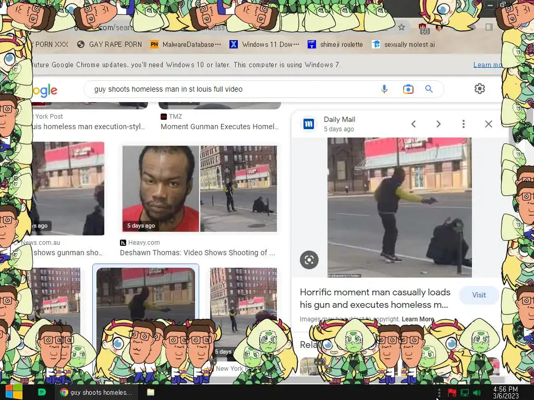Start voice search with the microphone icon

pos(384,89)
